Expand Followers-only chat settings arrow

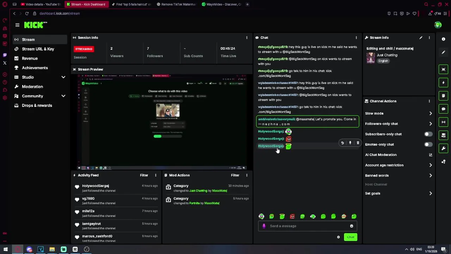430,124
